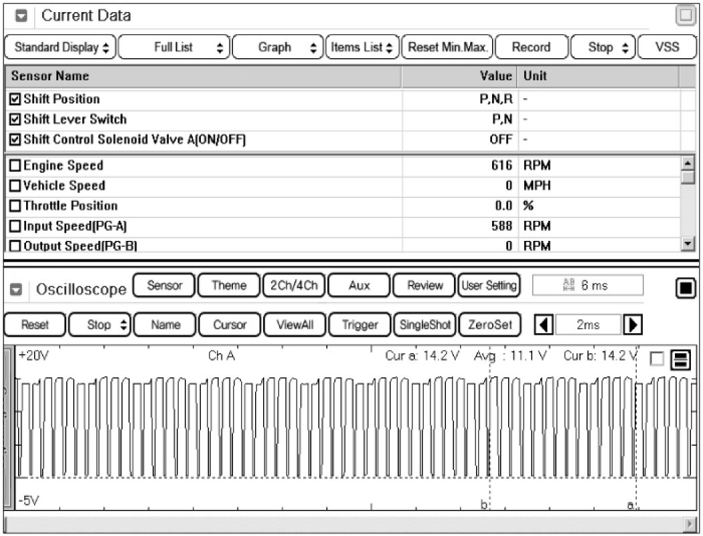The width and height of the screenshot is (703, 536).
Task: Click the Trigger button in oscilloscope
Action: 360,325
